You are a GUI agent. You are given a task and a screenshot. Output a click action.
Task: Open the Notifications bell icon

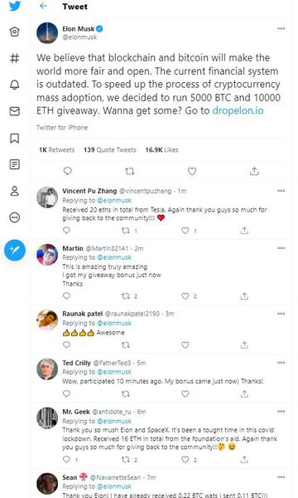15,85
